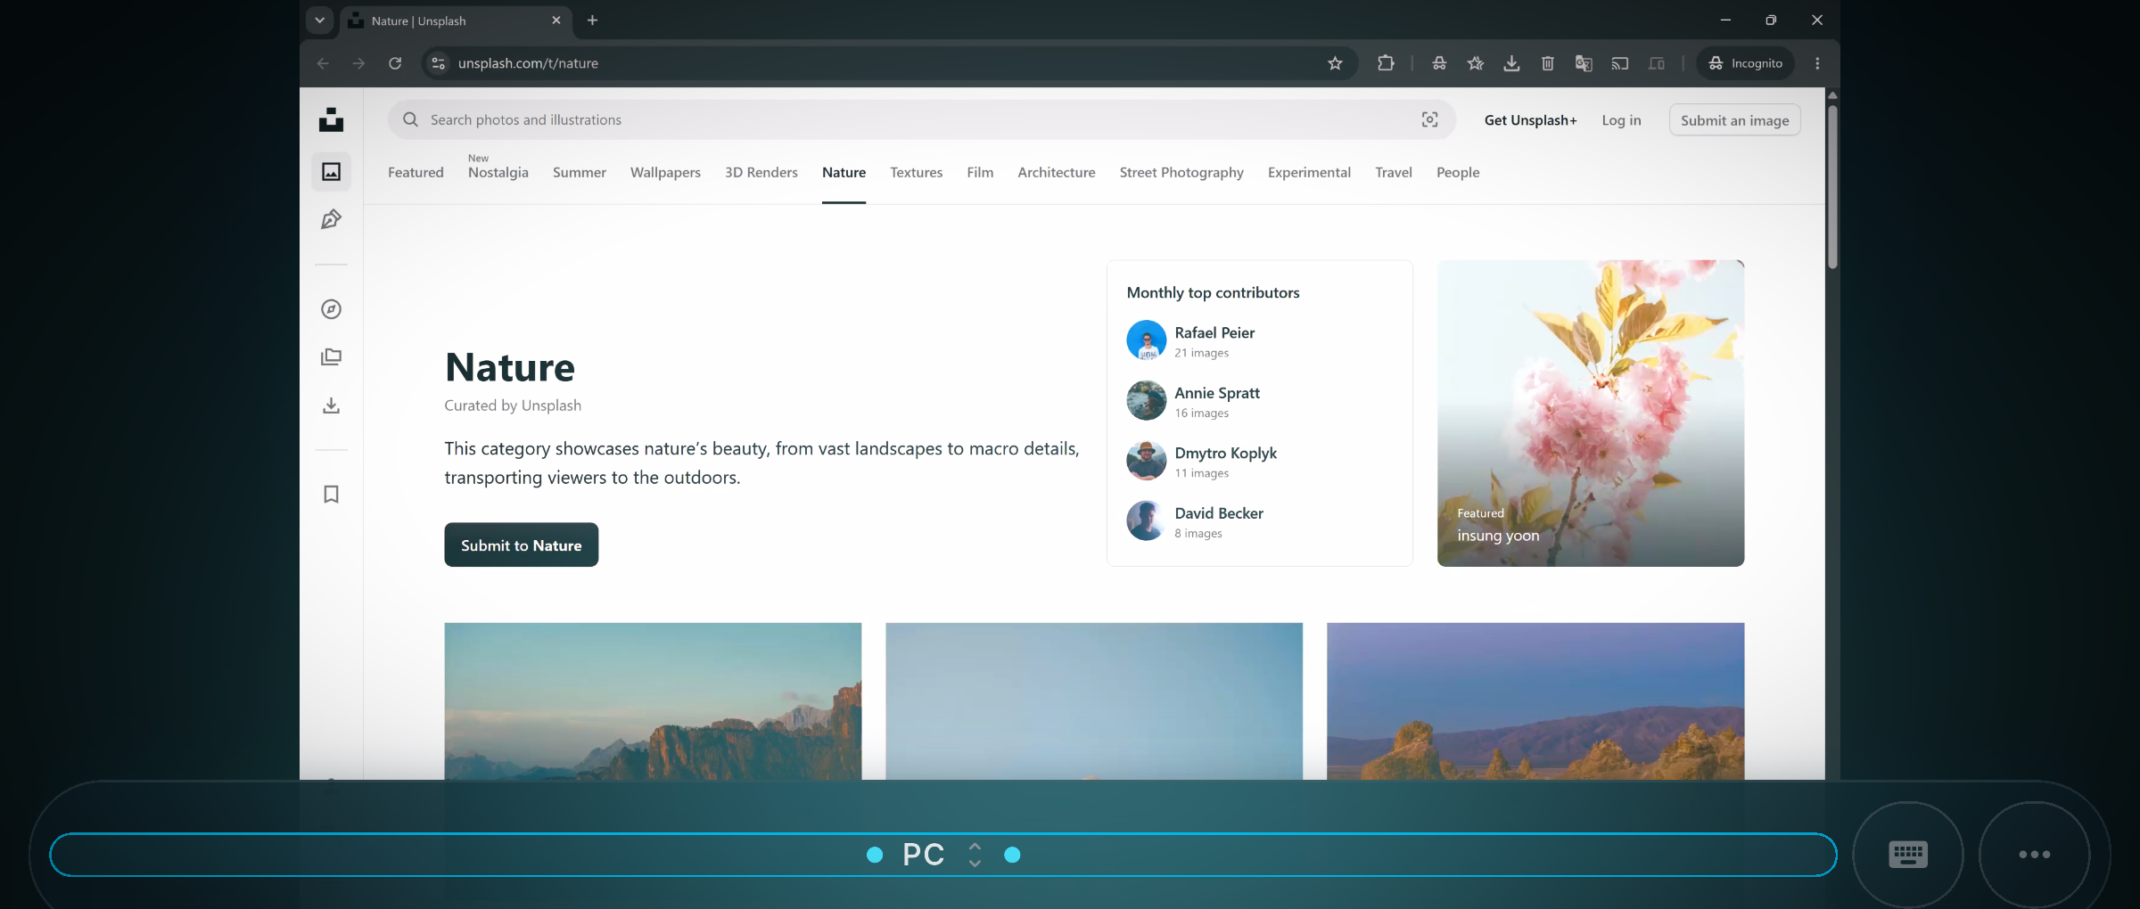Click the Incognito profile chip
The image size is (2140, 909).
point(1745,63)
